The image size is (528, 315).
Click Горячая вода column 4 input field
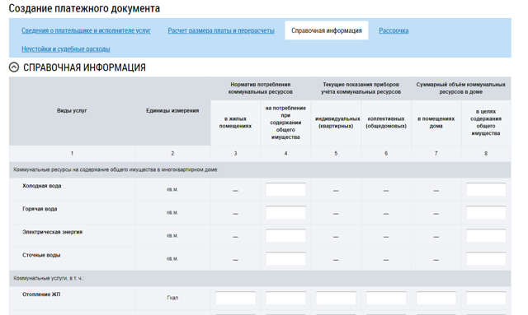(285, 212)
